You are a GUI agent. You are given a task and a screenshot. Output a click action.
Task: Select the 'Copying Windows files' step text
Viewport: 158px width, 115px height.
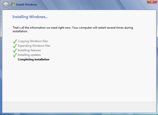33,41
